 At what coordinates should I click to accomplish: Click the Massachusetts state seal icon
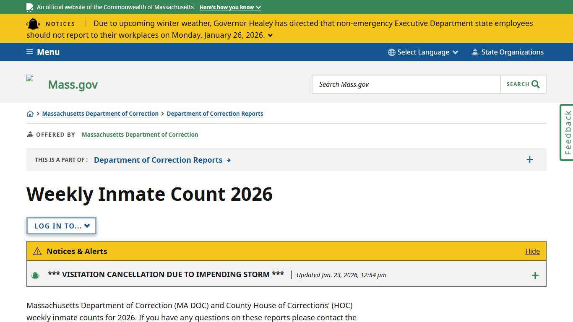coord(29,7)
